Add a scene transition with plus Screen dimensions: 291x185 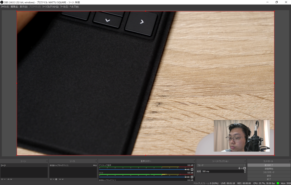(x=239, y=168)
